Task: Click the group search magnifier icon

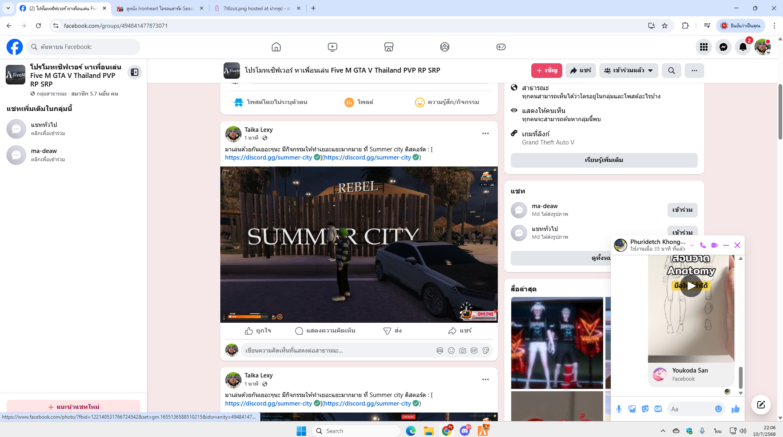Action: 671,71
